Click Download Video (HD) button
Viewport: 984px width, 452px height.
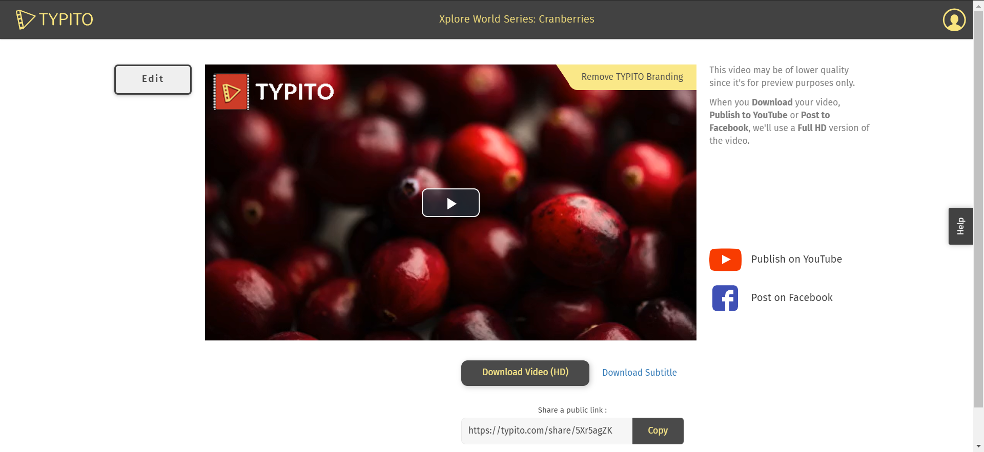click(x=525, y=373)
